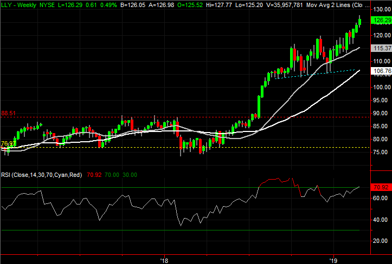Select the ask value A=126.98
Screen dimensions: 392x264
[x=161, y=5]
